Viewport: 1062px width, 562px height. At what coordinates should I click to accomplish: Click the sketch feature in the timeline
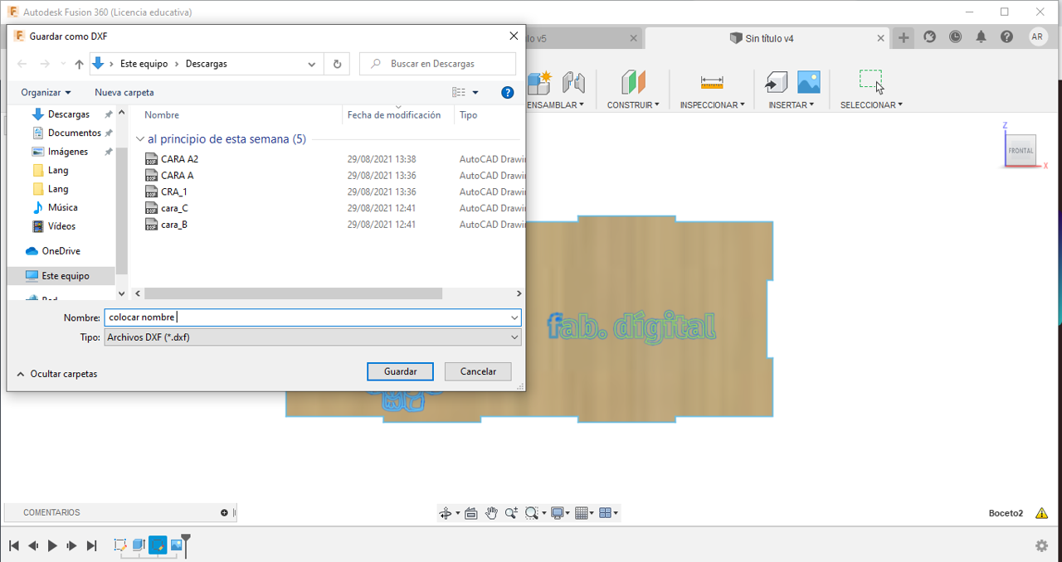120,545
